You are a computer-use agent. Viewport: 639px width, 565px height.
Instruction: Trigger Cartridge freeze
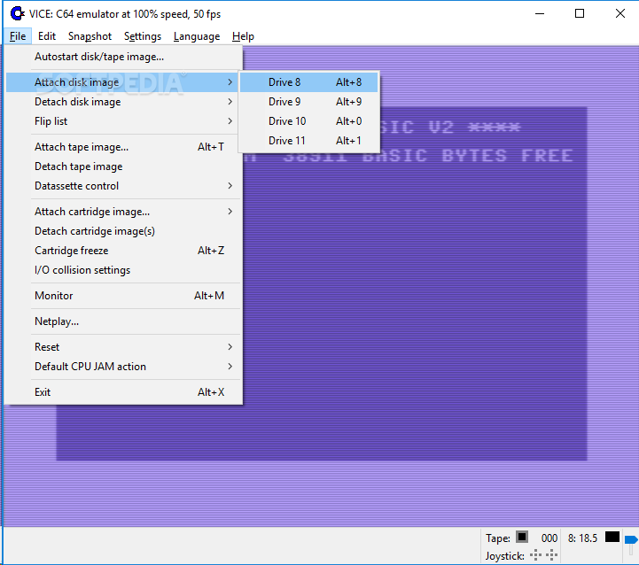click(124, 251)
